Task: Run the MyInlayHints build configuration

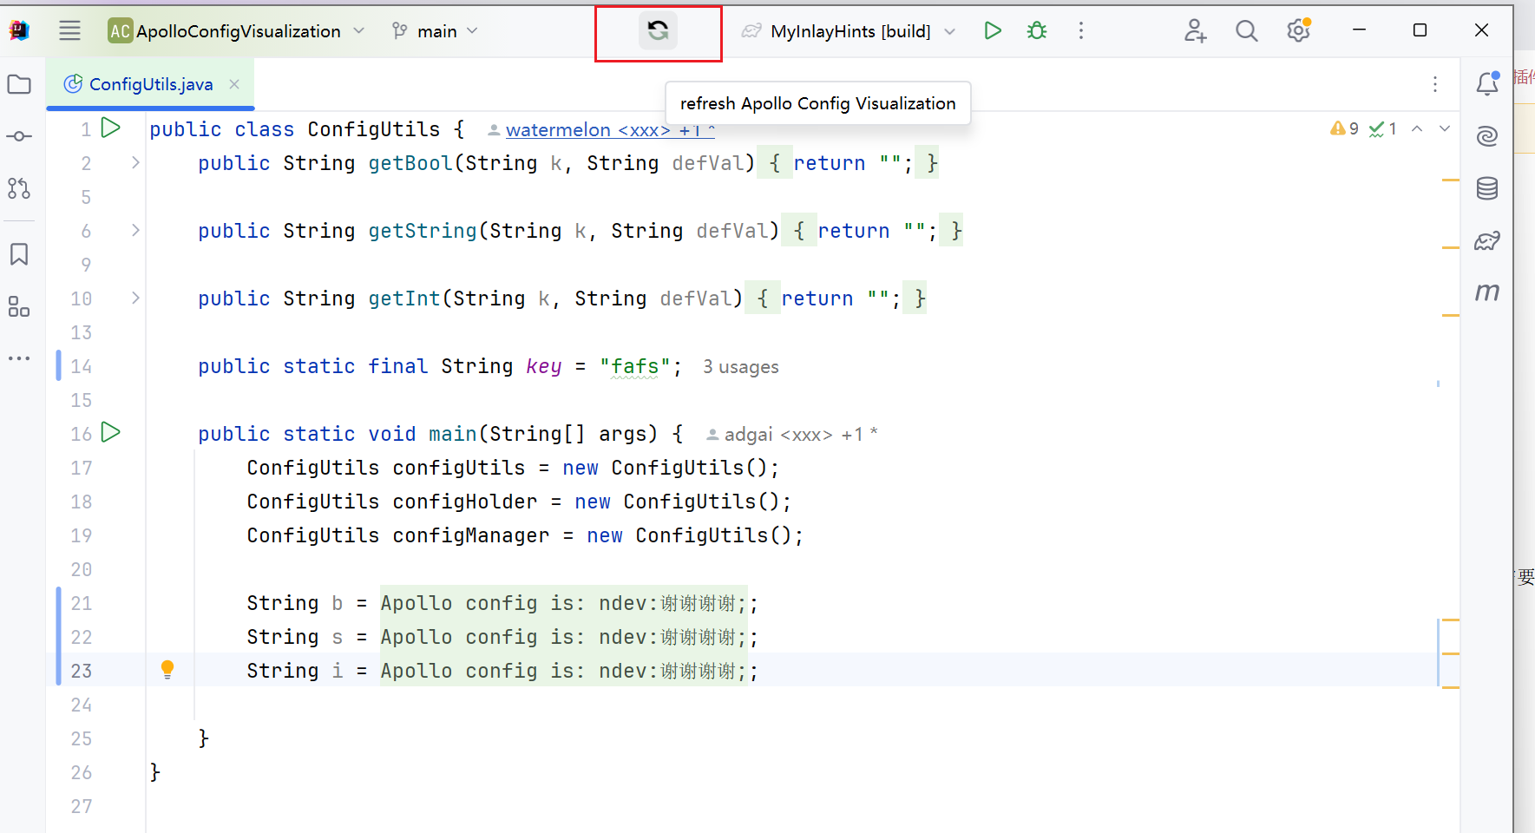Action: pyautogui.click(x=993, y=31)
